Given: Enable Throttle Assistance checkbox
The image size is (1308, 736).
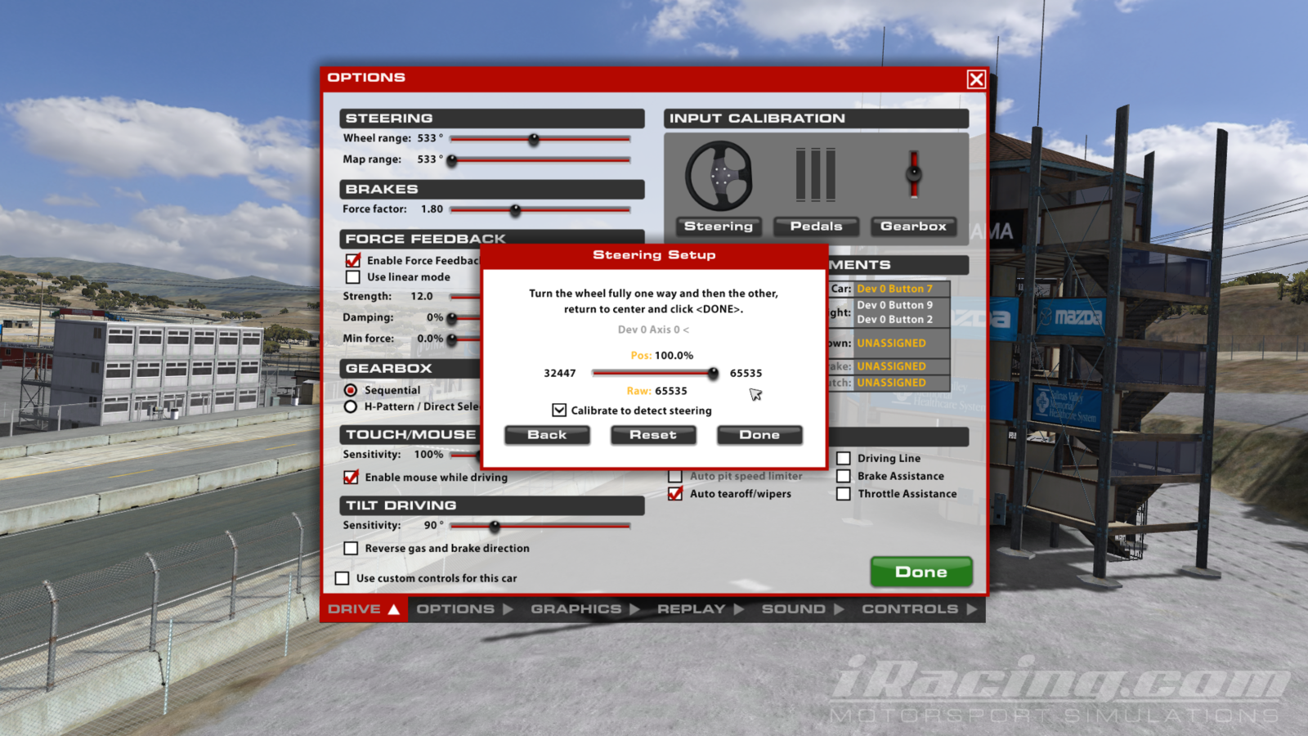Looking at the screenshot, I should click(x=844, y=494).
